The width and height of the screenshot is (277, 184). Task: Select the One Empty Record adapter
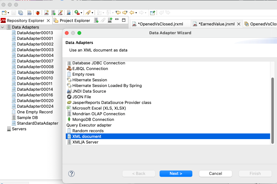[35, 112]
